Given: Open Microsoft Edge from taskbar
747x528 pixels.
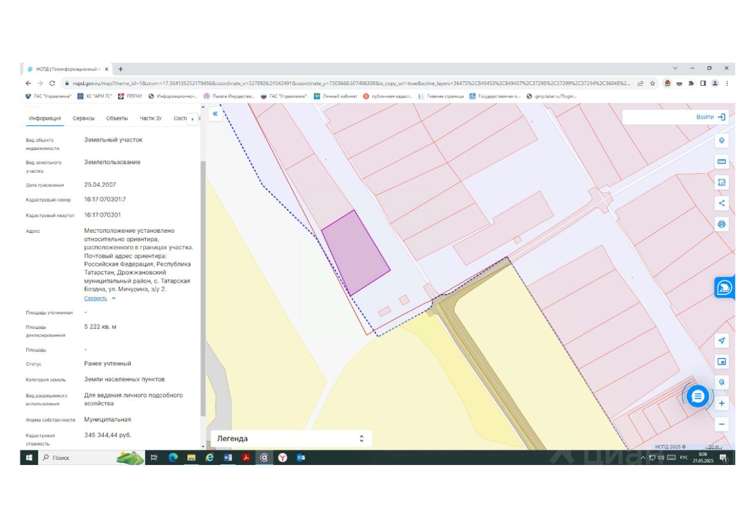Looking at the screenshot, I should [x=173, y=458].
